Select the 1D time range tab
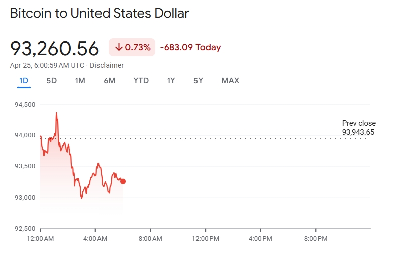The height and width of the screenshot is (256, 395). [x=24, y=80]
